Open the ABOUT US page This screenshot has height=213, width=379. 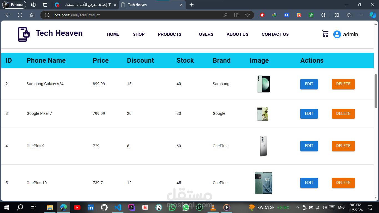[x=237, y=34]
